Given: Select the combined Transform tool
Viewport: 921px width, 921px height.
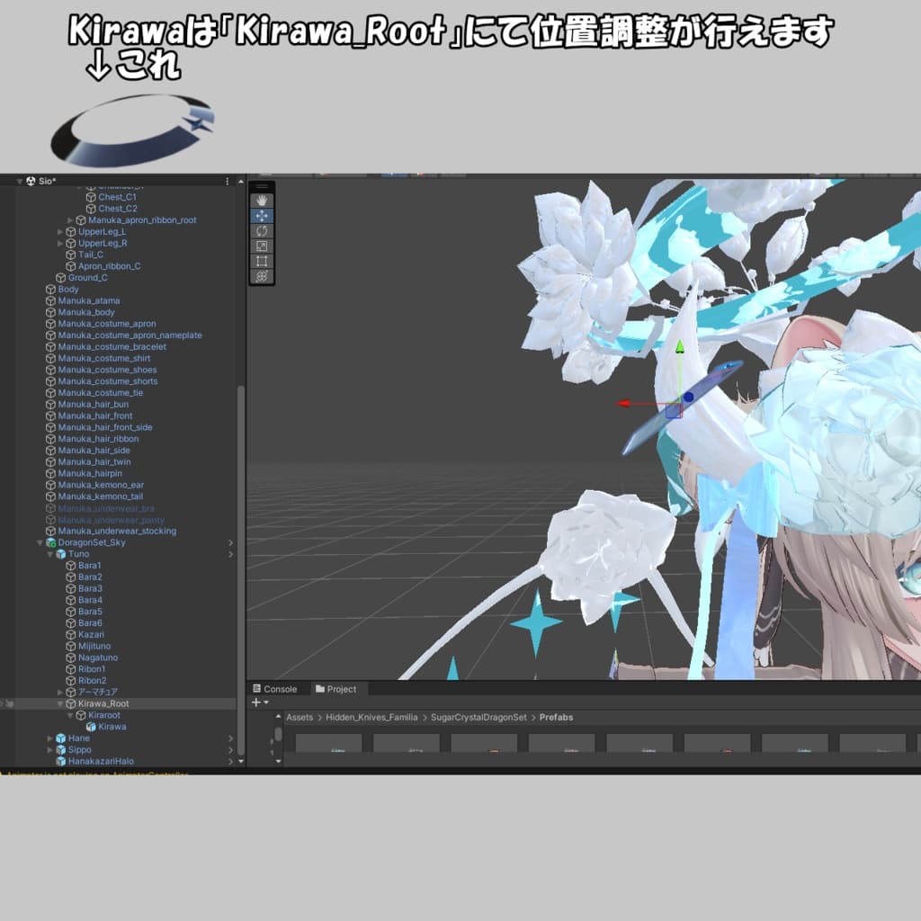Looking at the screenshot, I should 262,276.
